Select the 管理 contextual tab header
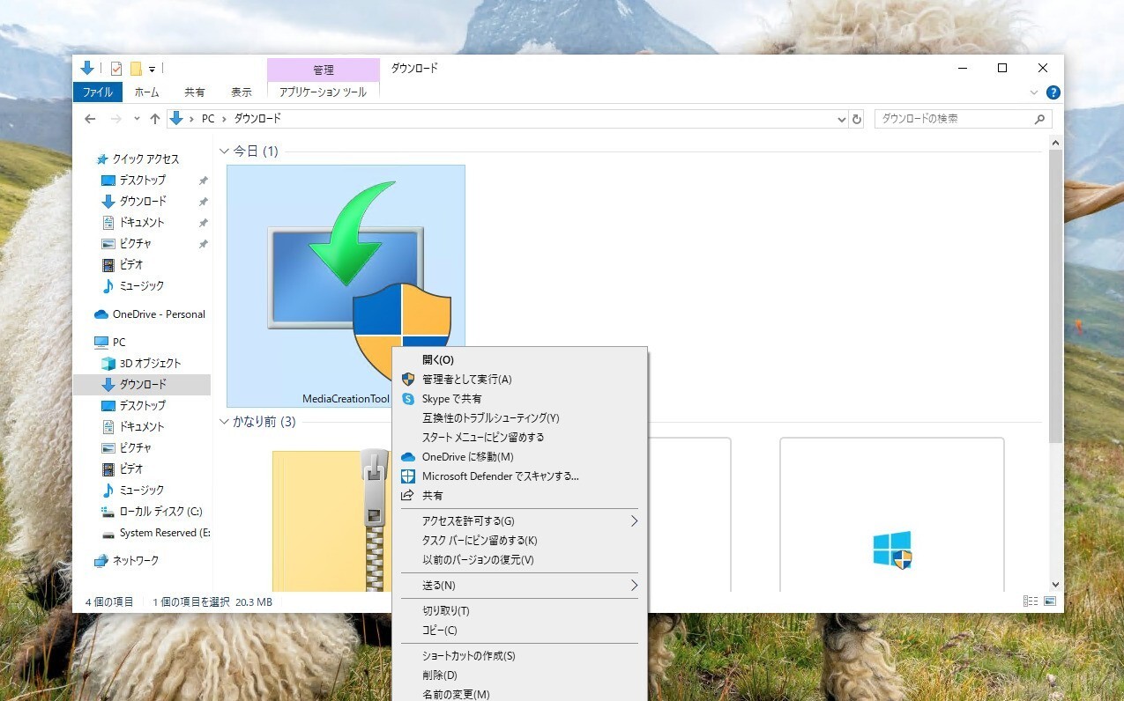 tap(323, 70)
